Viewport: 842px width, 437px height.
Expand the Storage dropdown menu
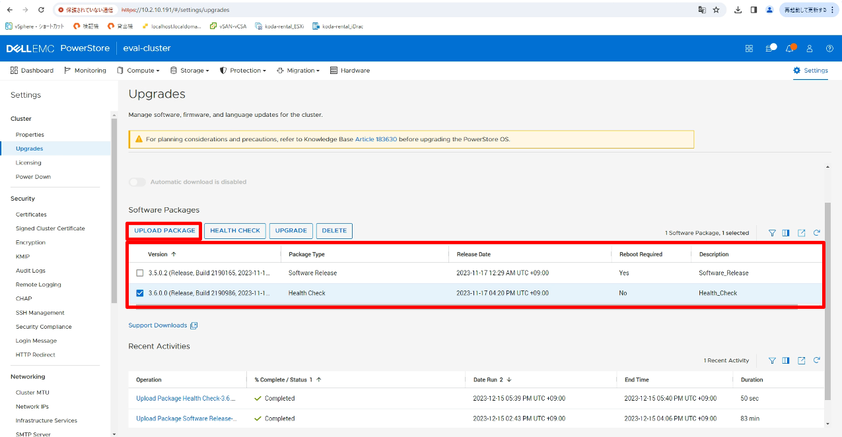tap(190, 71)
